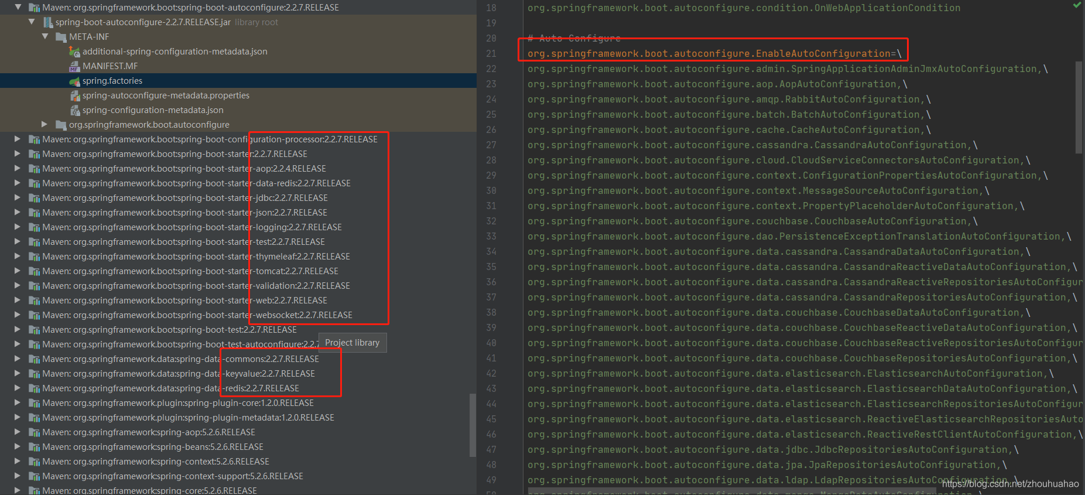Click library icon of spring-boot-starter-tomcat

[x=35, y=271]
